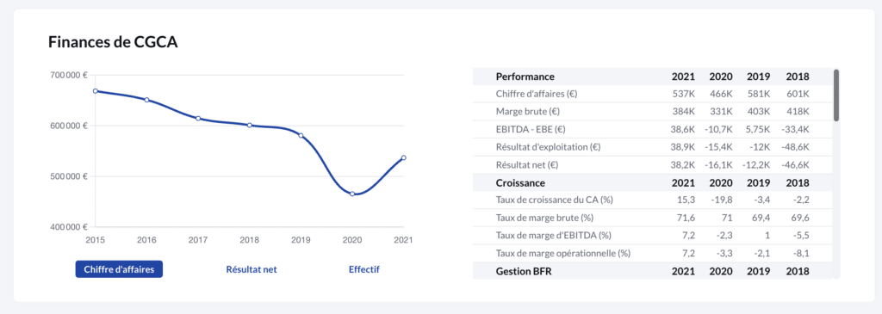
Task: Click the Résultat d'exploitation (€) row
Action: (x=653, y=147)
